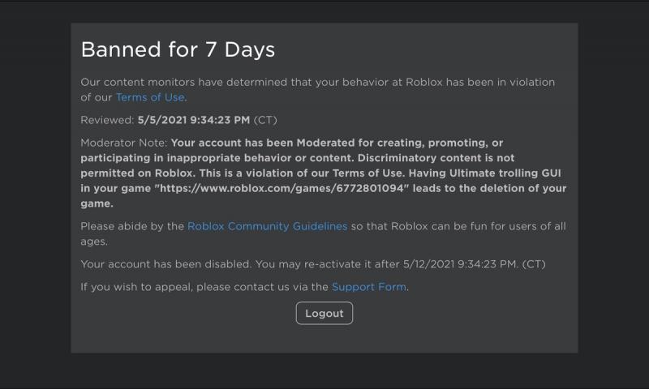Click the Our content monitors sentence

[x=317, y=90]
